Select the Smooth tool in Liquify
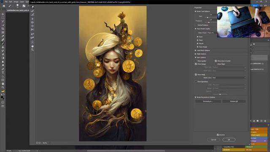Viewport: 270px width, 152px height. point(32,15)
